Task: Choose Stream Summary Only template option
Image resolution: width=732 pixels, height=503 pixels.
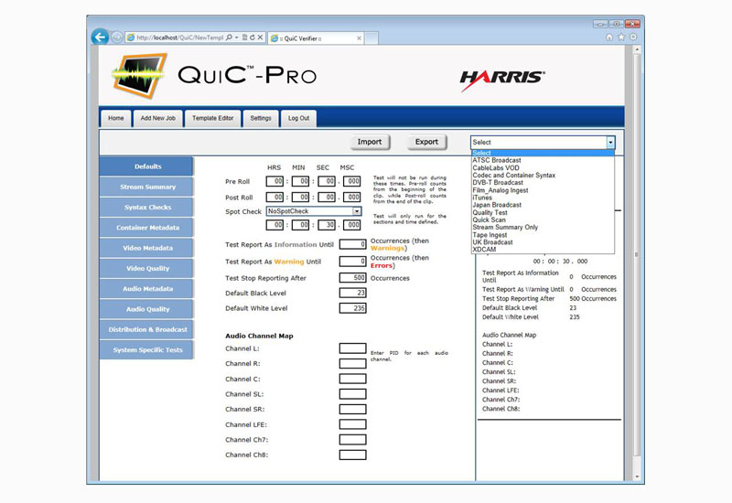Action: click(x=543, y=227)
